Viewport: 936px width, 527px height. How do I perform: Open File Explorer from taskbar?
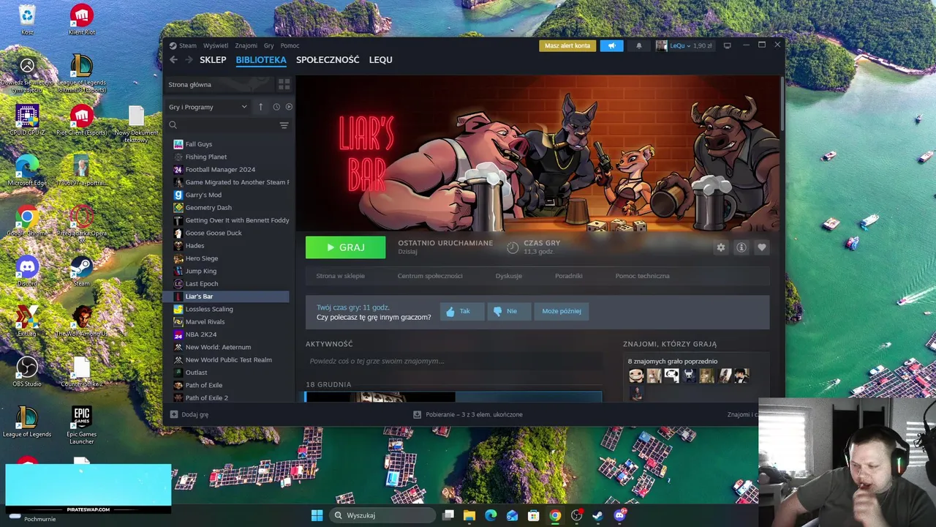pyautogui.click(x=469, y=515)
